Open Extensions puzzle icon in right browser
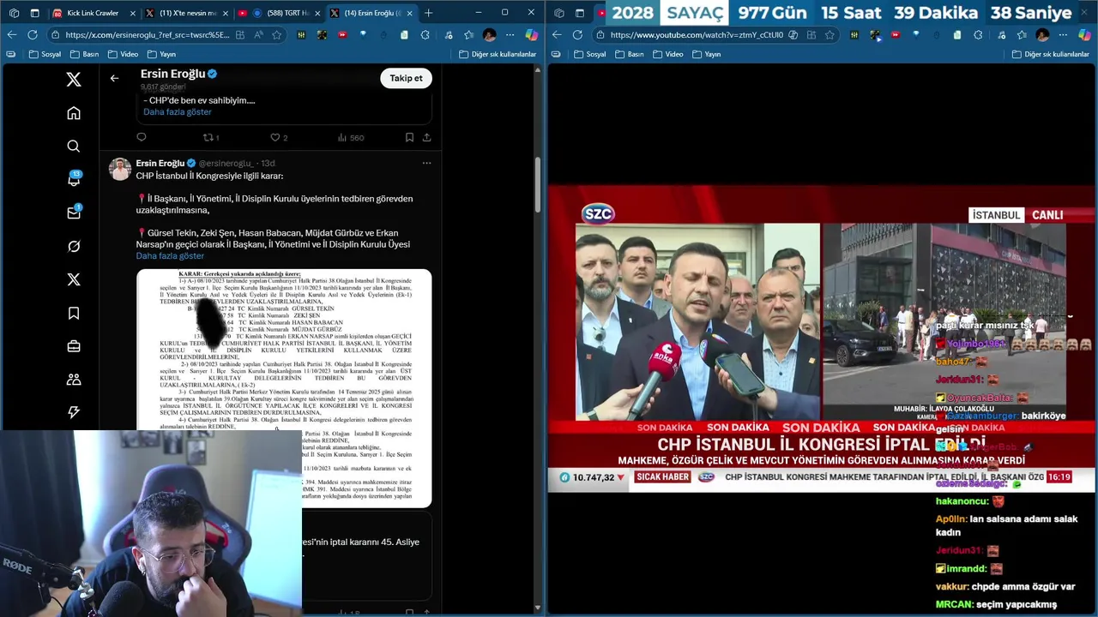 pyautogui.click(x=979, y=34)
